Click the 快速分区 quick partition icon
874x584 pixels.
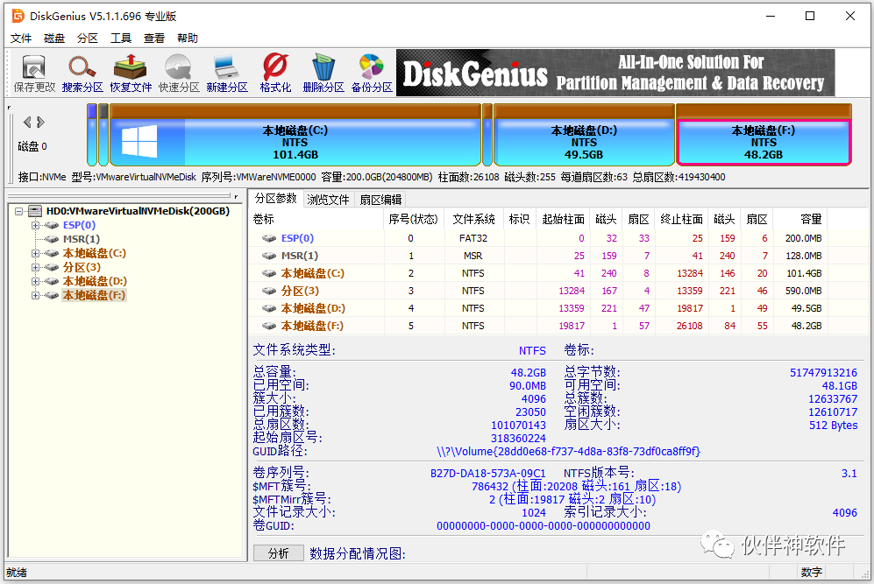179,73
